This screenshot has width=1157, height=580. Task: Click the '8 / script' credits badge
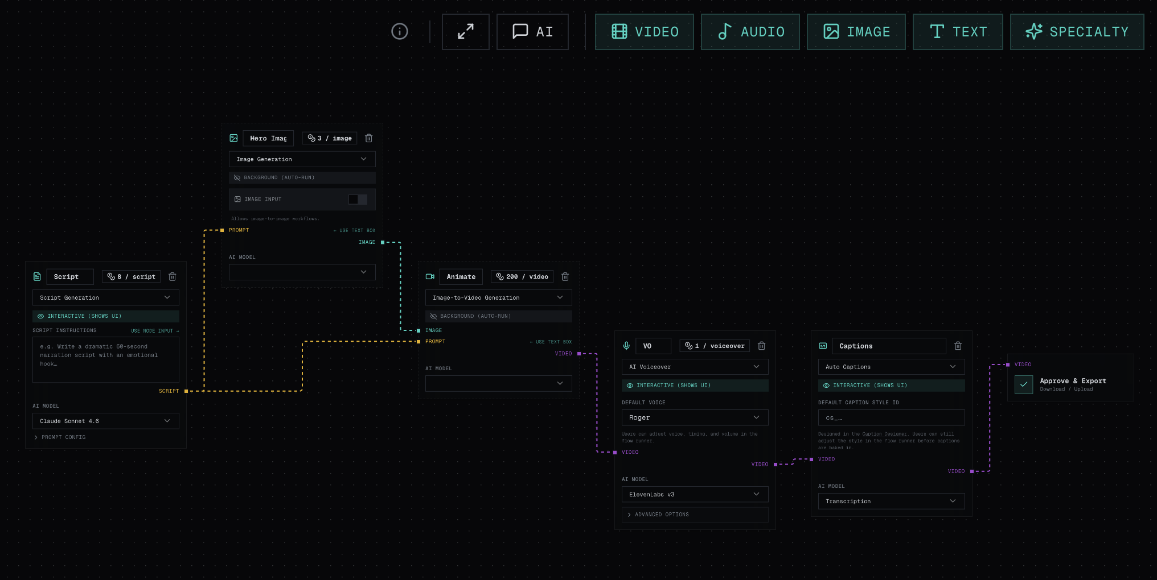point(131,276)
